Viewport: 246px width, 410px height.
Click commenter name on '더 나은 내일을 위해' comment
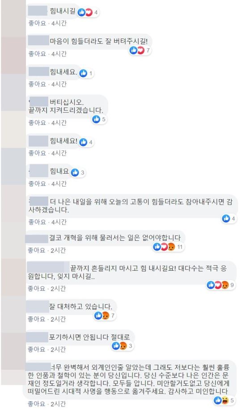39,201
